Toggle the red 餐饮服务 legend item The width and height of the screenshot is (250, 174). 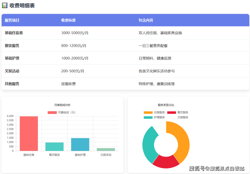pos(172,112)
